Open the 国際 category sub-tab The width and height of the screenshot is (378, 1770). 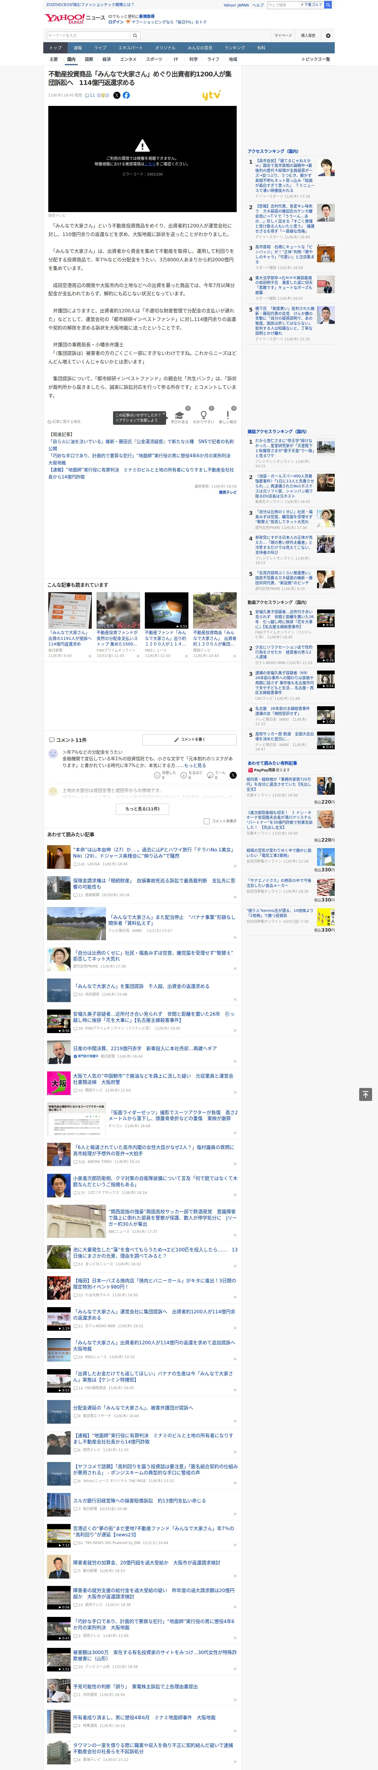point(89,59)
